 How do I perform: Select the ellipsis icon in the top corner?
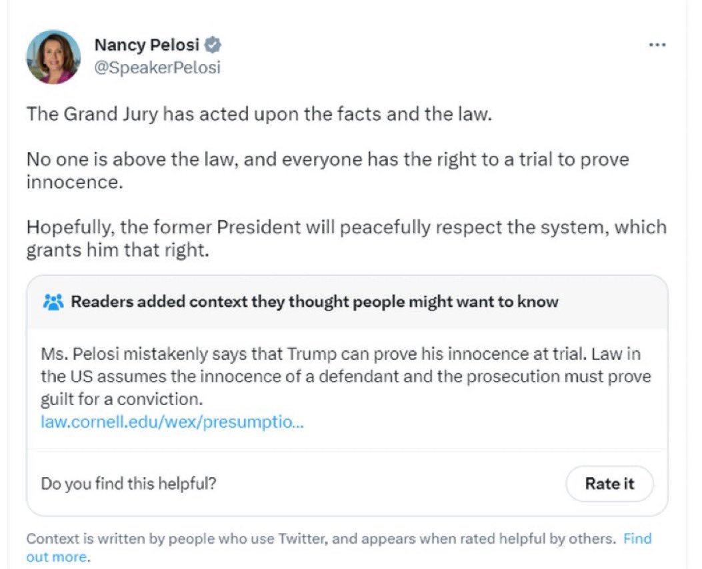[657, 44]
